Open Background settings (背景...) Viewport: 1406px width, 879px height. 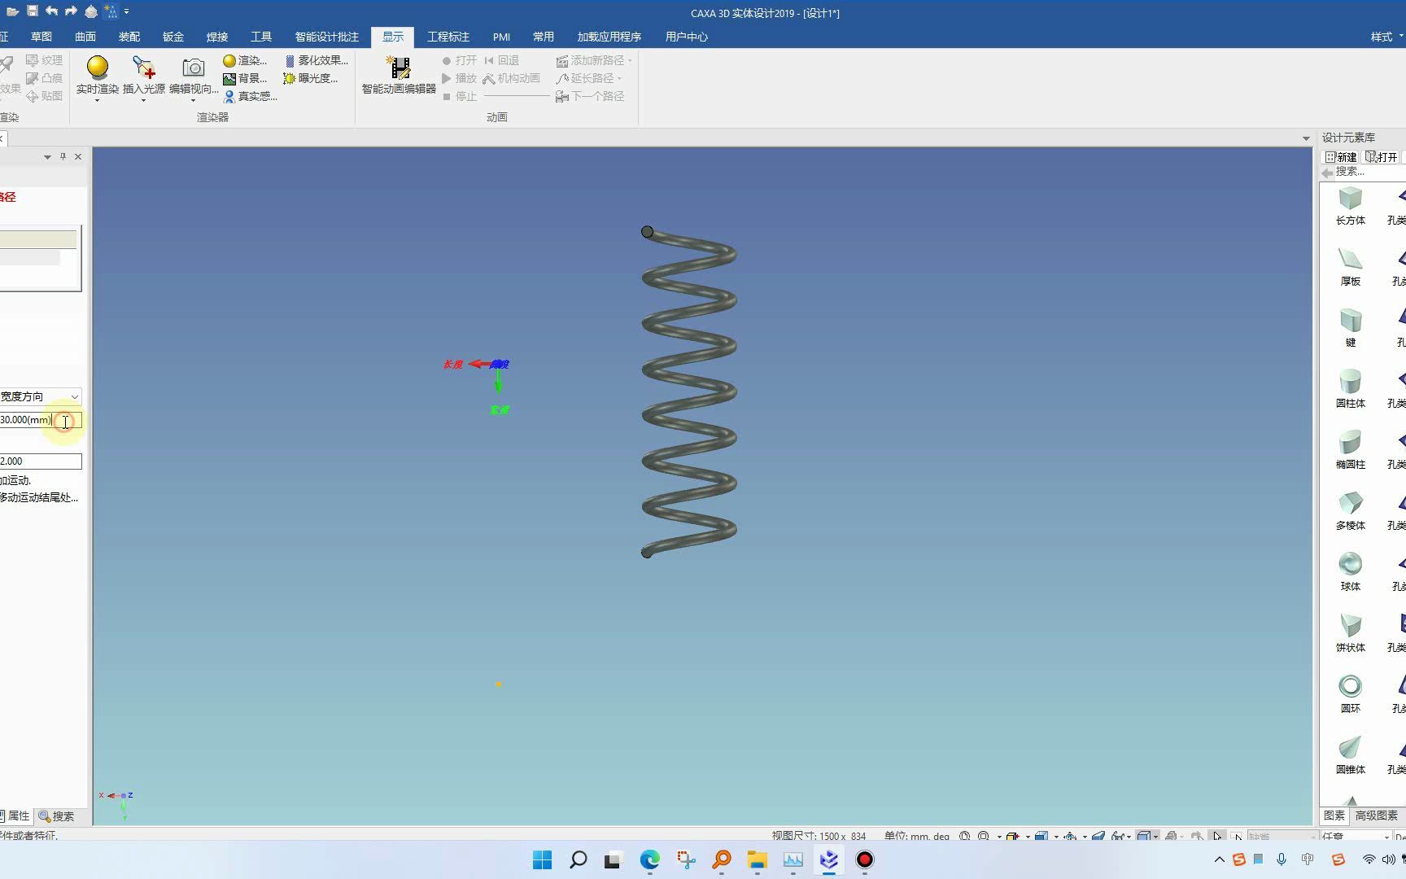point(245,78)
